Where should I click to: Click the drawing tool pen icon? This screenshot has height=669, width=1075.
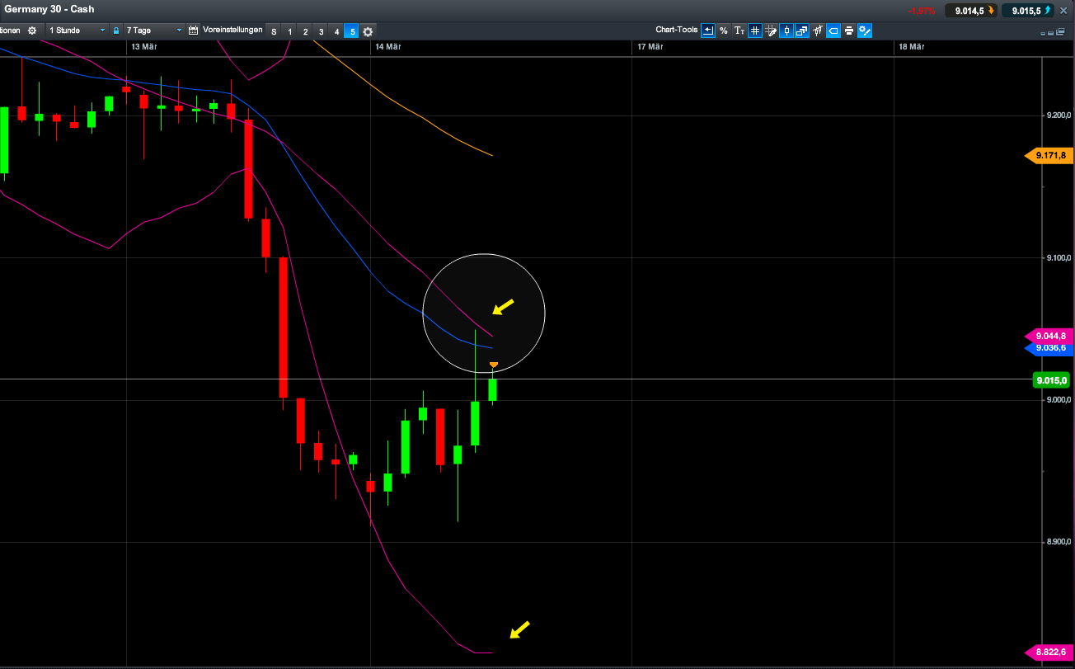[771, 31]
